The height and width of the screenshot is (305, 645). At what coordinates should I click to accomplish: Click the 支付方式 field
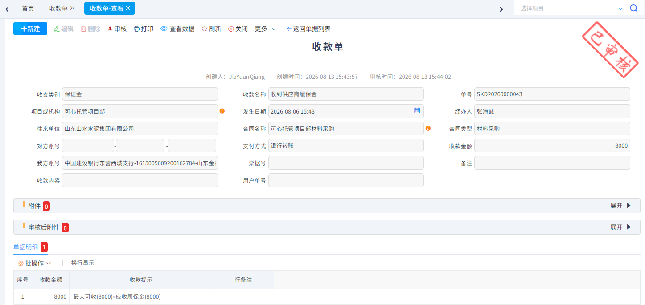(x=346, y=146)
